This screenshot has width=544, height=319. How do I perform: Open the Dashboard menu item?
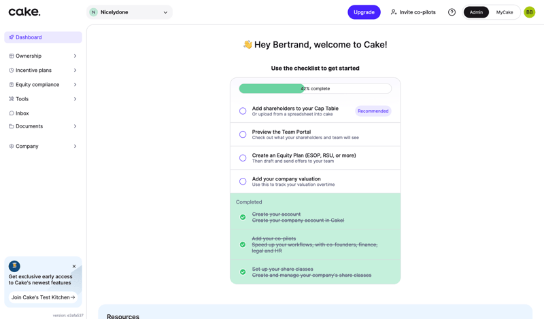click(x=43, y=37)
